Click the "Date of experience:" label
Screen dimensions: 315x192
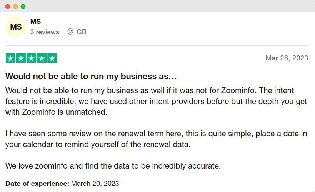click(x=37, y=183)
